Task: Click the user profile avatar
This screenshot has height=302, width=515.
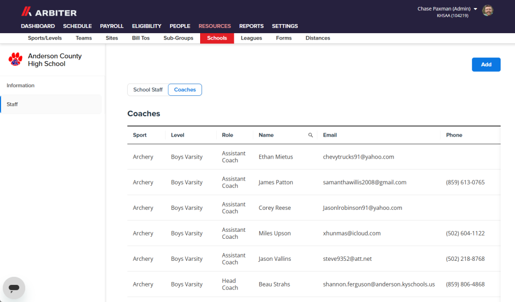Action: point(488,11)
